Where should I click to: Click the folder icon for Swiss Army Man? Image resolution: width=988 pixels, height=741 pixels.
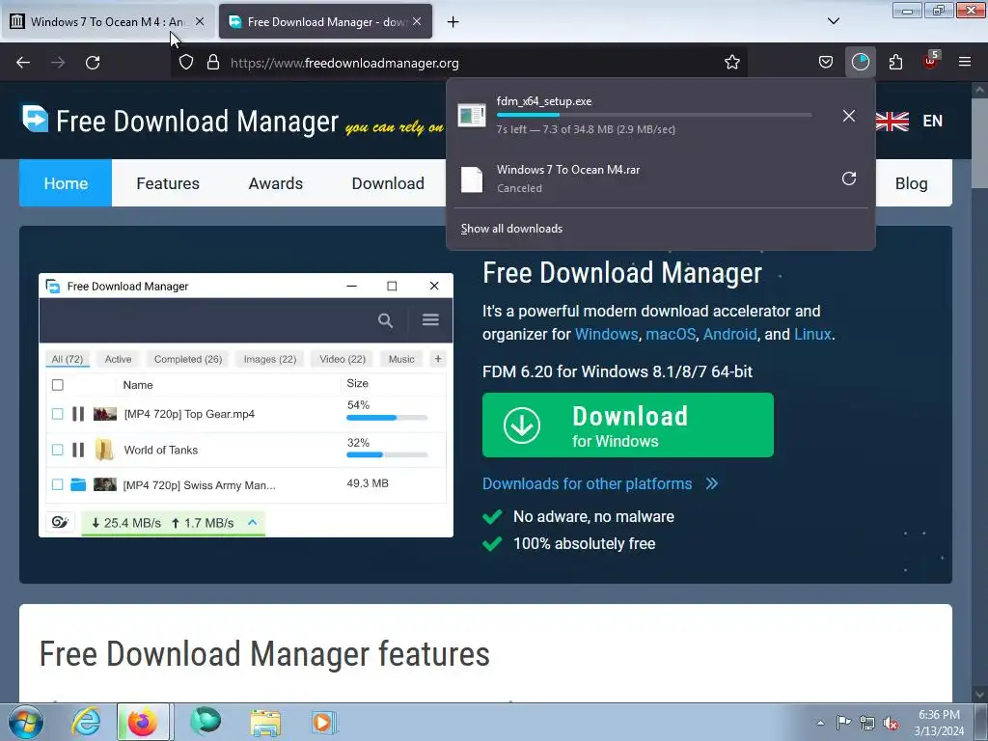coord(78,484)
